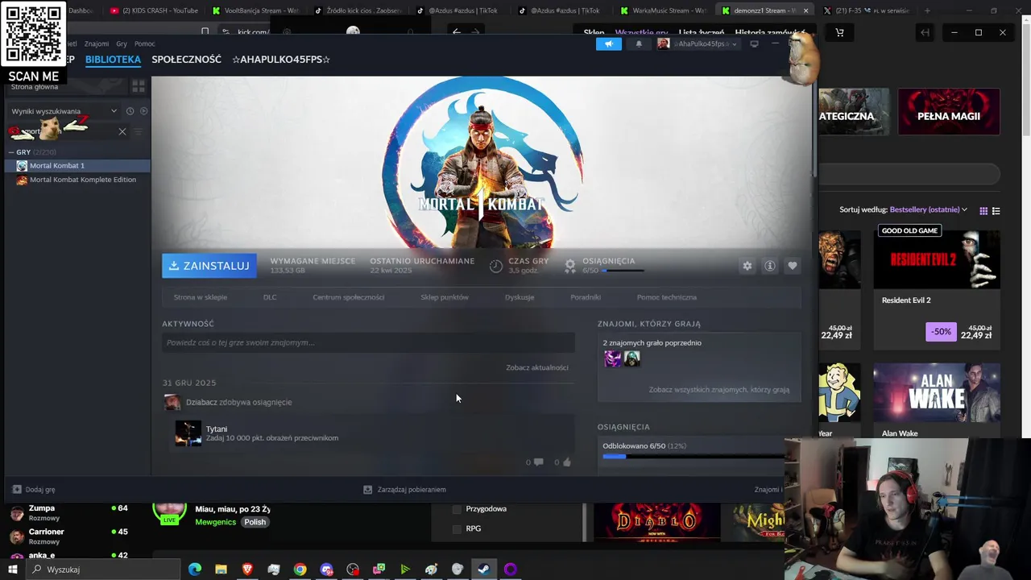Screen dimensions: 1031x580
Task: Select Mortal Kombat 1 in library list
Action: point(77,166)
